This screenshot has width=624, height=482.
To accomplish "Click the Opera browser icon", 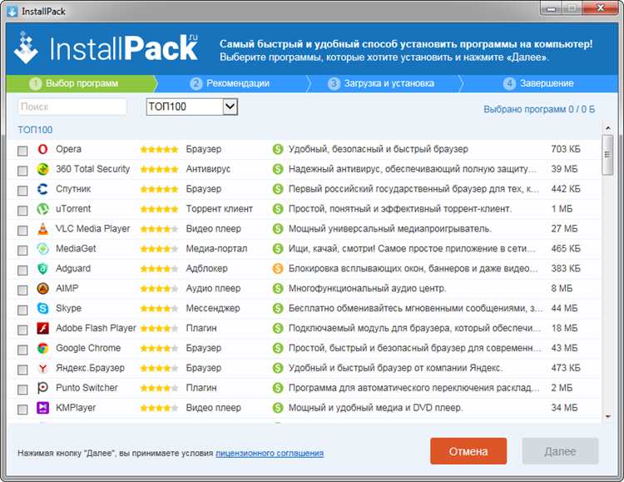I will [x=43, y=149].
